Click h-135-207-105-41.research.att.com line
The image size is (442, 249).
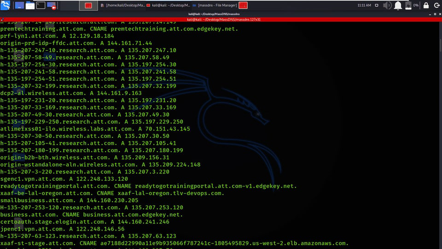[88, 143]
